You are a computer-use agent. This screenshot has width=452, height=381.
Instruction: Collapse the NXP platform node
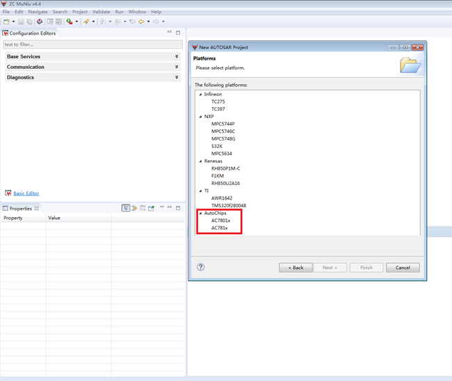[200, 117]
